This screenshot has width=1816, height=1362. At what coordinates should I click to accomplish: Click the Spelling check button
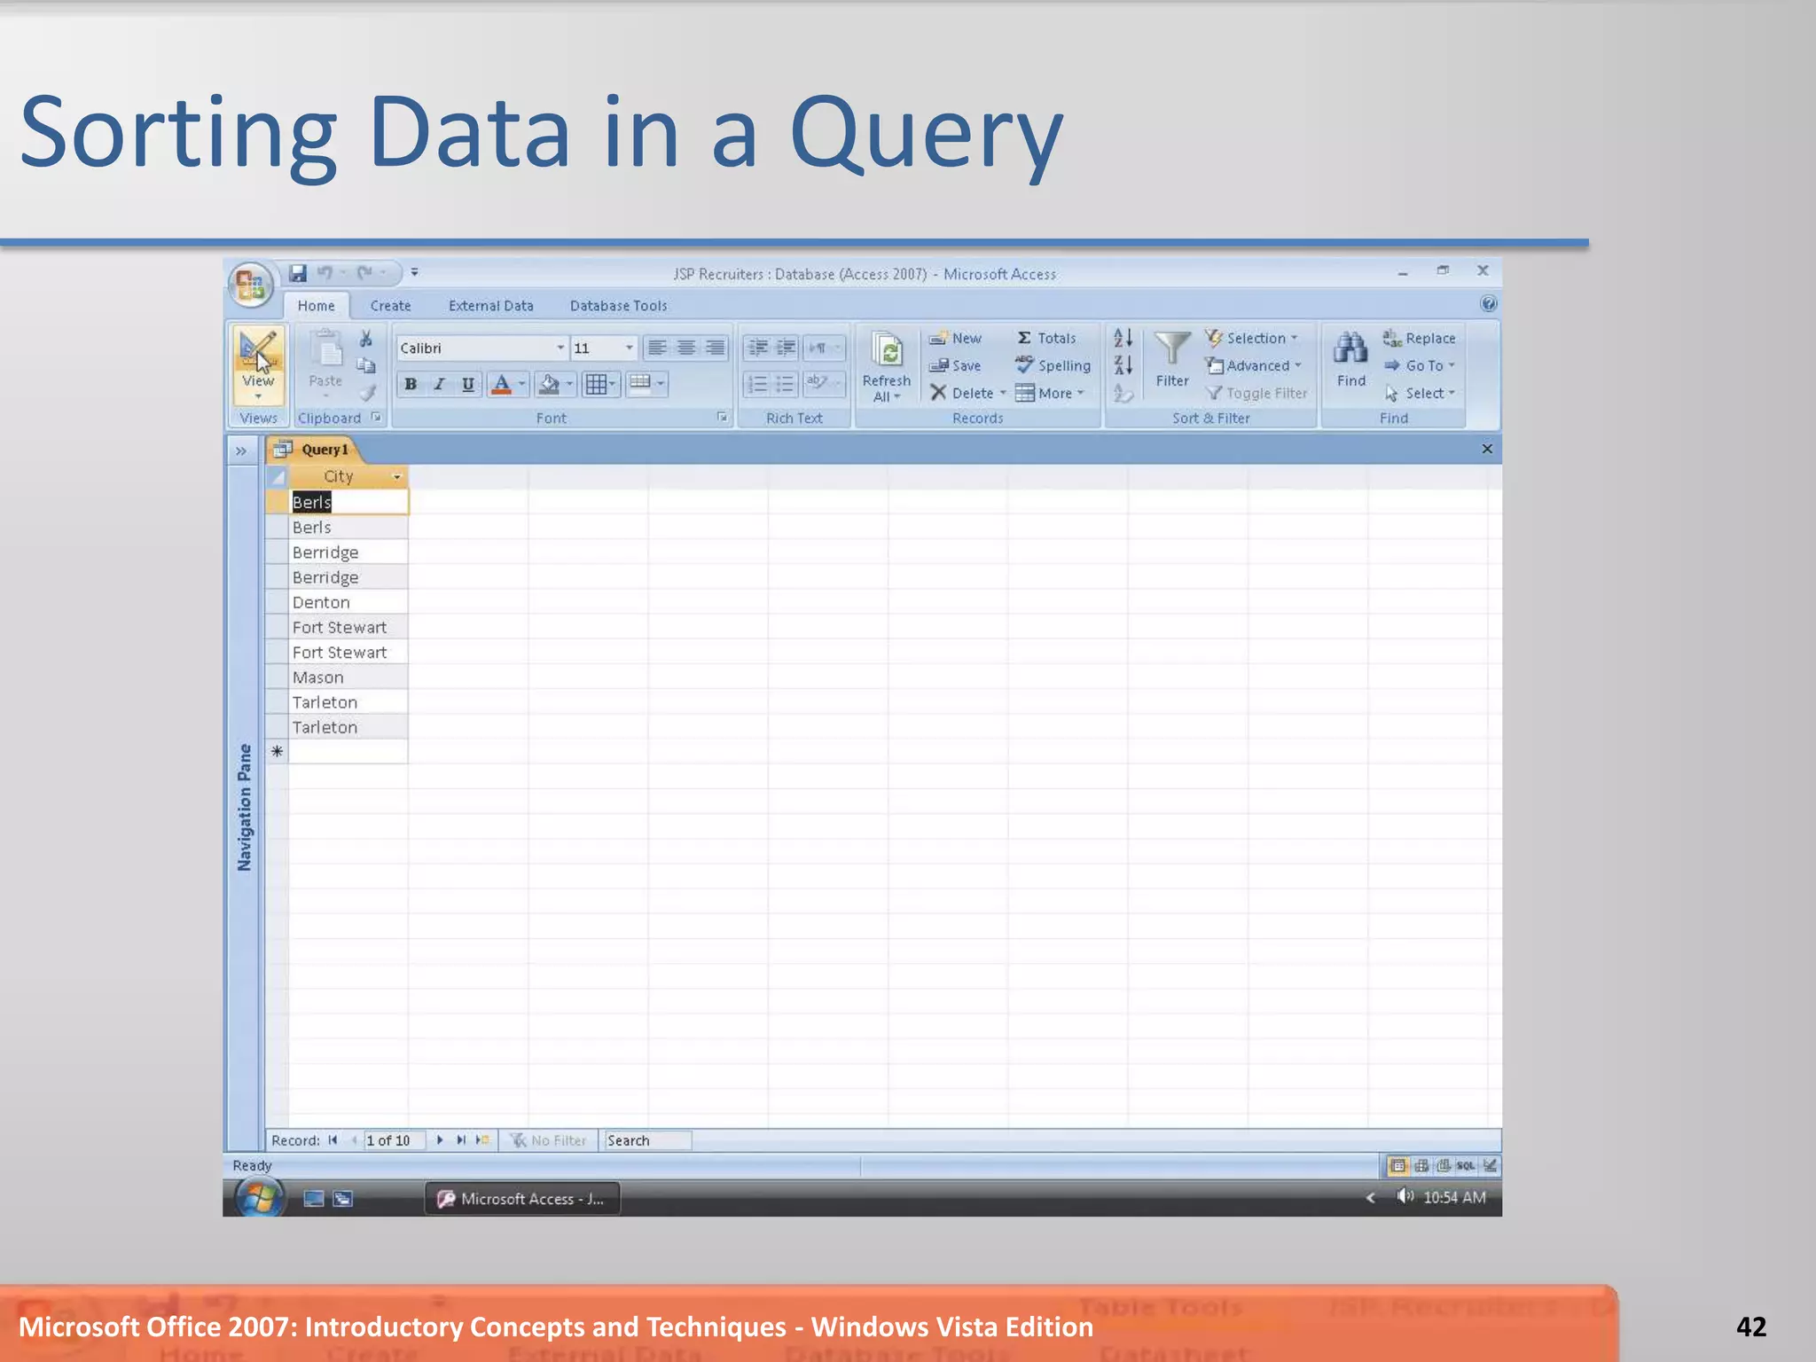pyautogui.click(x=1053, y=365)
